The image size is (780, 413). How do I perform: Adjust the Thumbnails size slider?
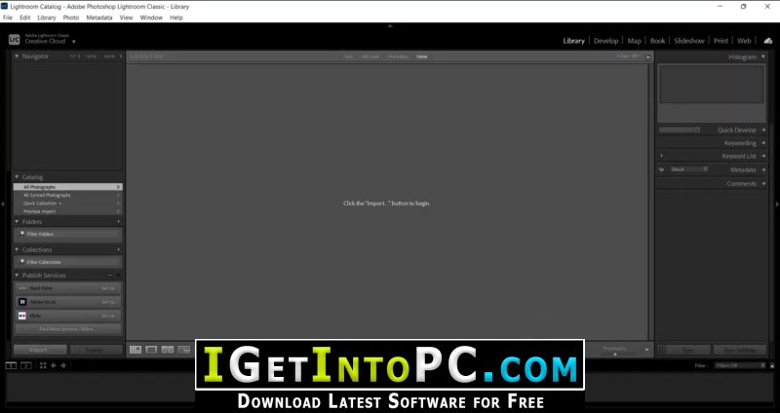pos(615,355)
